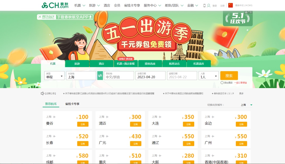This screenshot has width=285, height=164.
Task: Click 立抢 for the 通辽 flight
Action: pyautogui.click(x=188, y=144)
